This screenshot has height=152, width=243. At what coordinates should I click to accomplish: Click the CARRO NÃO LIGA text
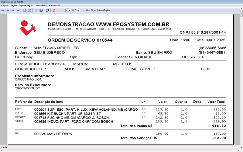[28, 79]
